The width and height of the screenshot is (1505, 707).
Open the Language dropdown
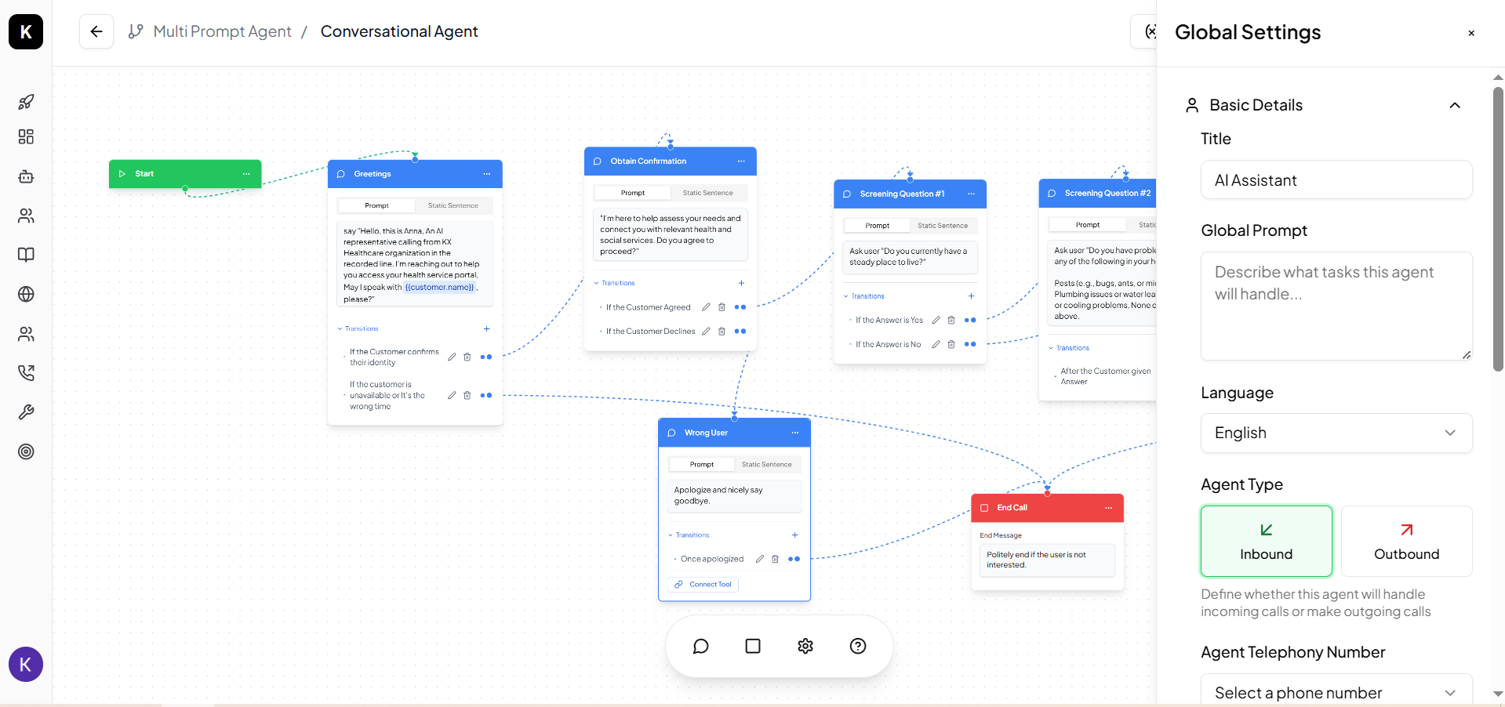pos(1336,433)
